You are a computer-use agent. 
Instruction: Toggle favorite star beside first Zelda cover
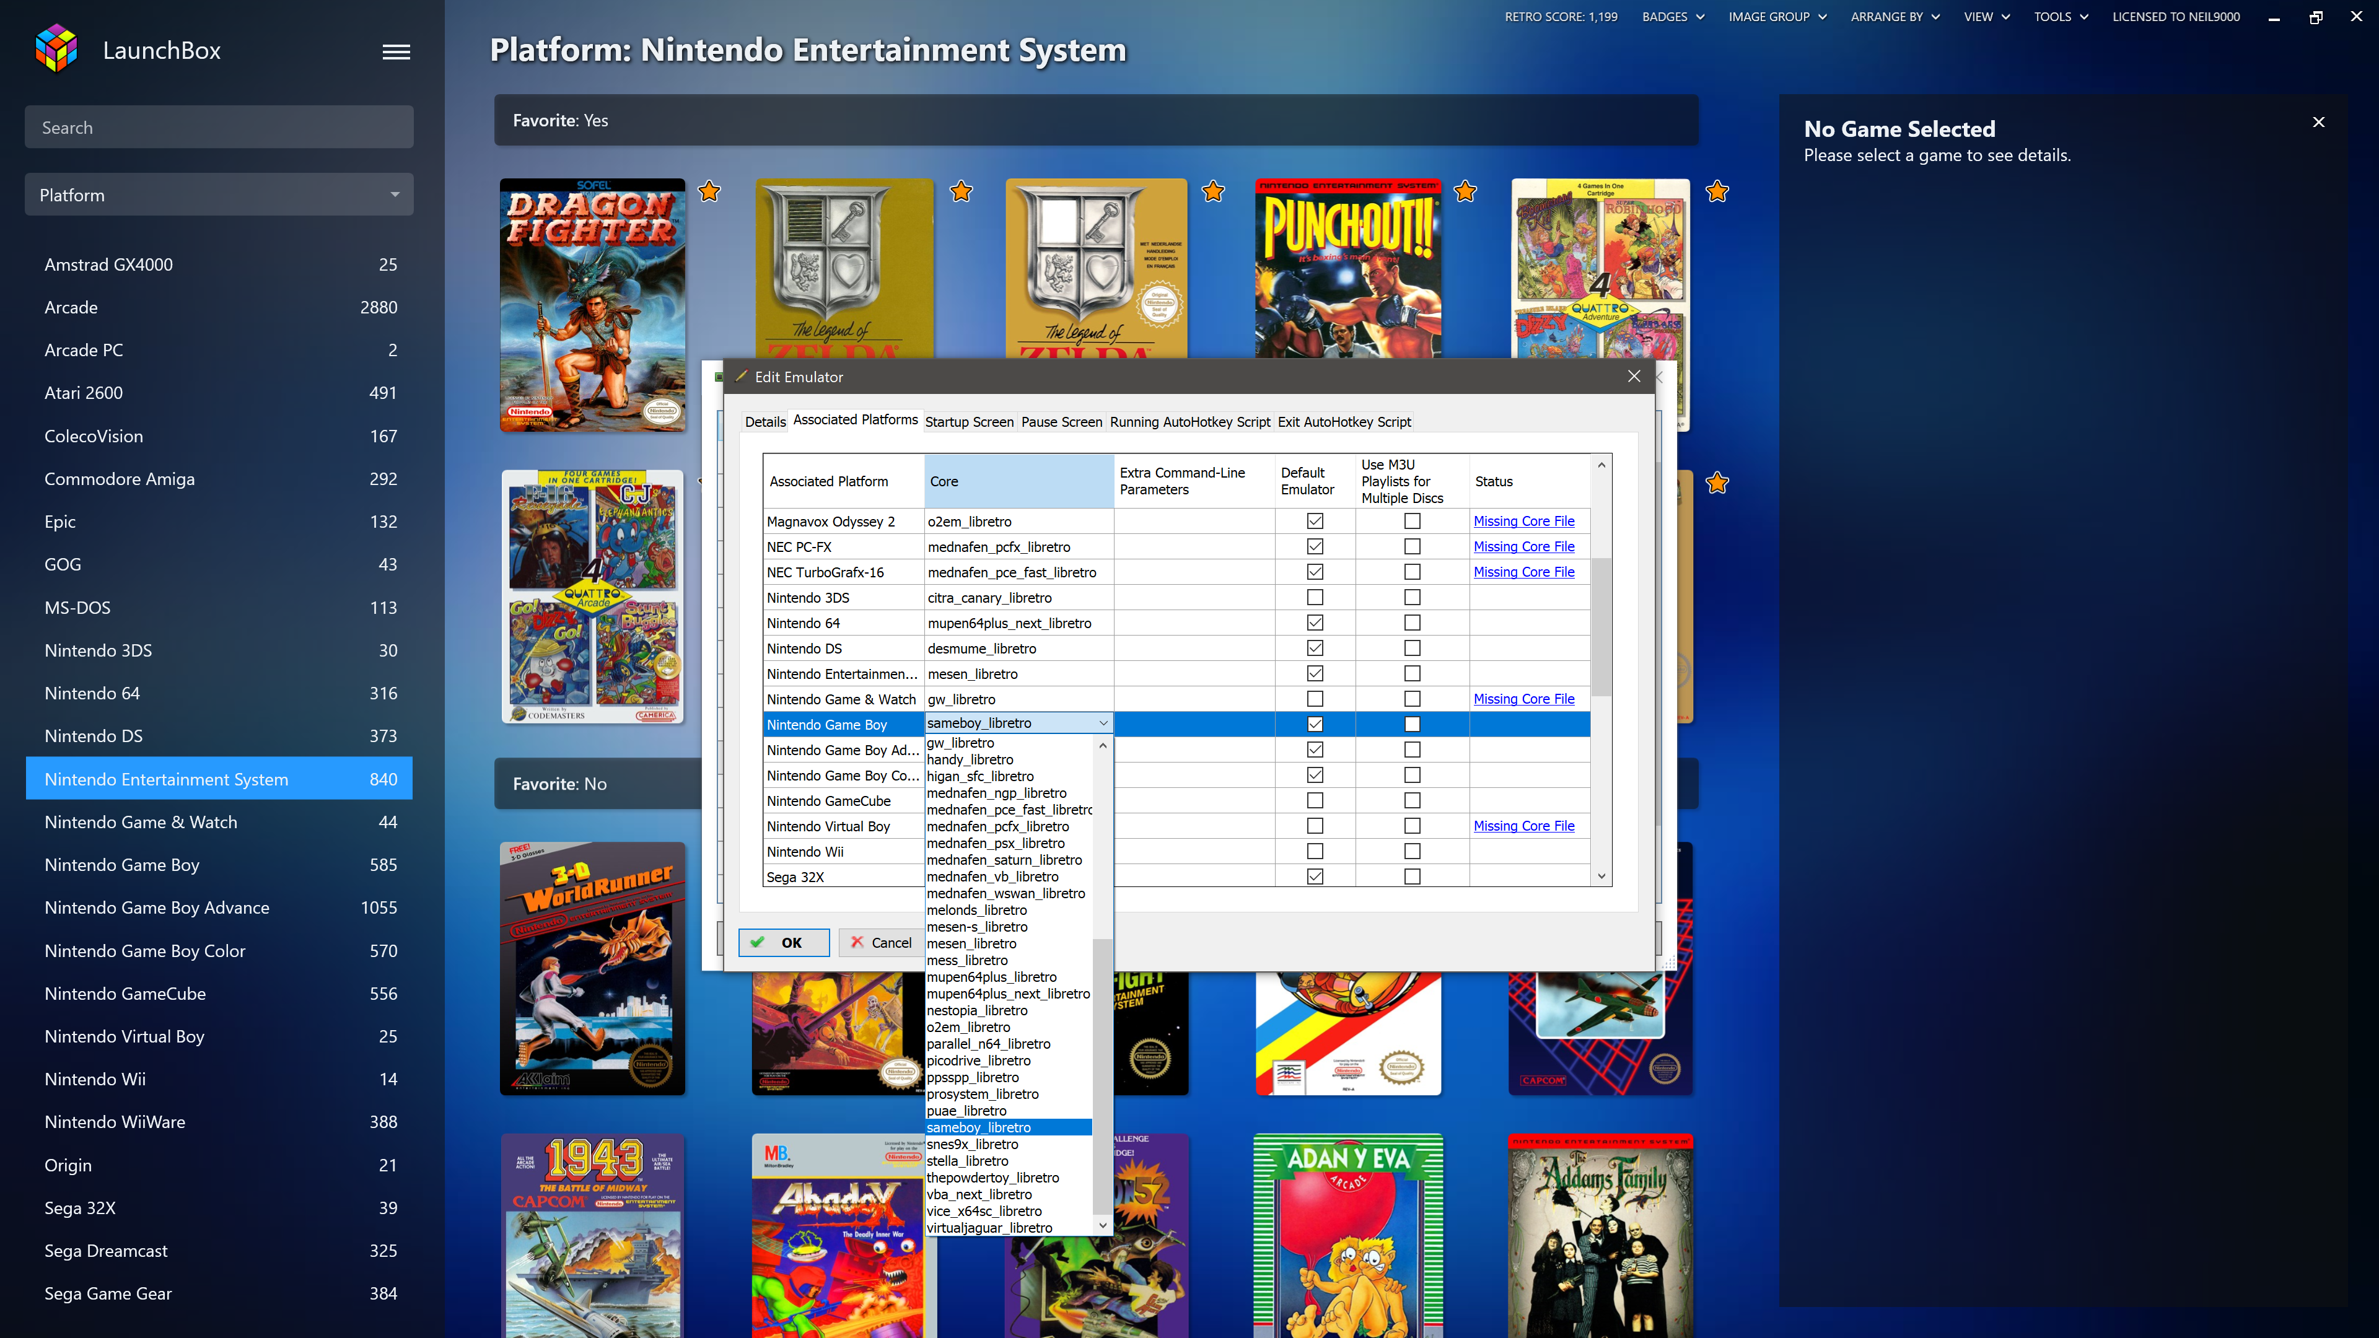[962, 191]
